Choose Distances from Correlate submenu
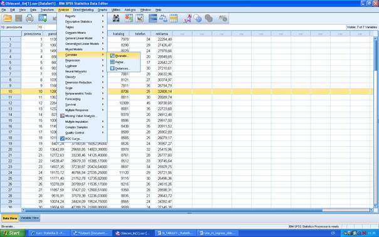Screen dimensions: 379x237 [124, 68]
